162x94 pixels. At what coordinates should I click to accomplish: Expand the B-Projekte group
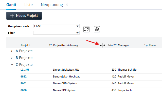[12, 58]
